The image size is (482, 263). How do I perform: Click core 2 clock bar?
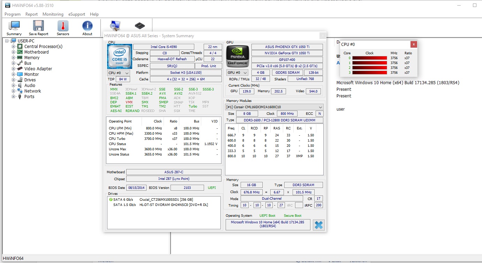click(x=370, y=68)
